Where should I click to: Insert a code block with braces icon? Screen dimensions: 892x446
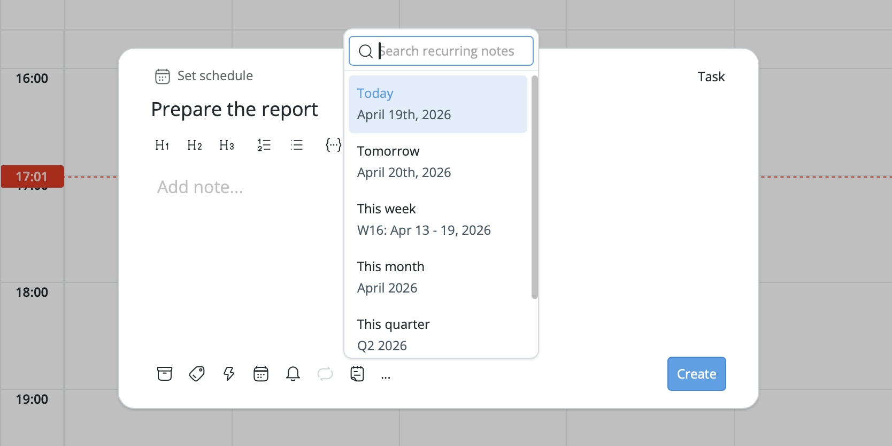click(333, 145)
